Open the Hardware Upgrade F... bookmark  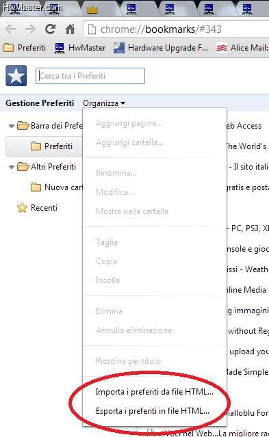point(161,48)
